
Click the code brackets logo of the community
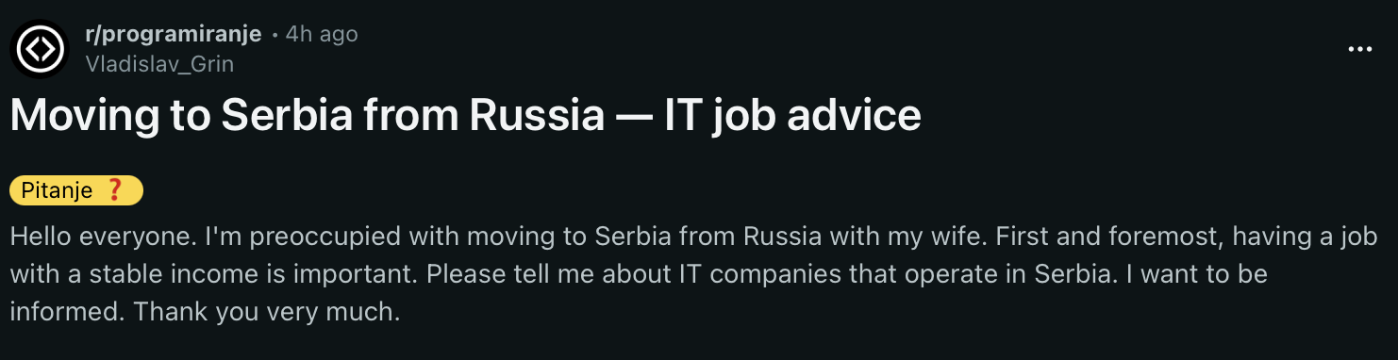pyautogui.click(x=41, y=48)
